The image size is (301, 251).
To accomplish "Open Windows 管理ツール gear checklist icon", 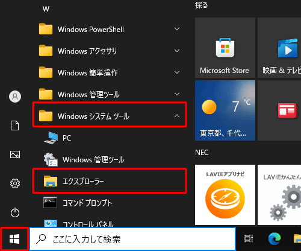I will point(51,160).
